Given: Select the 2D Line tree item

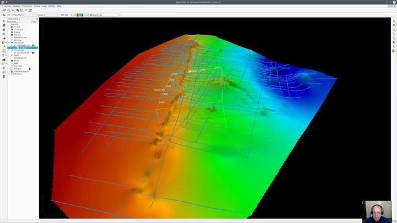Looking at the screenshot, I should tap(17, 40).
